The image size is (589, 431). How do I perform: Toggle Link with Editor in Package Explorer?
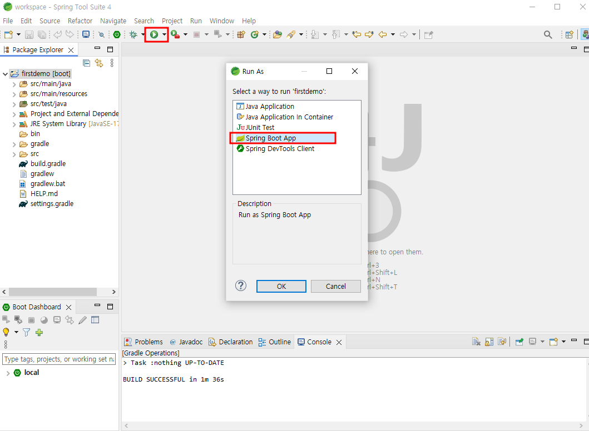[99, 63]
